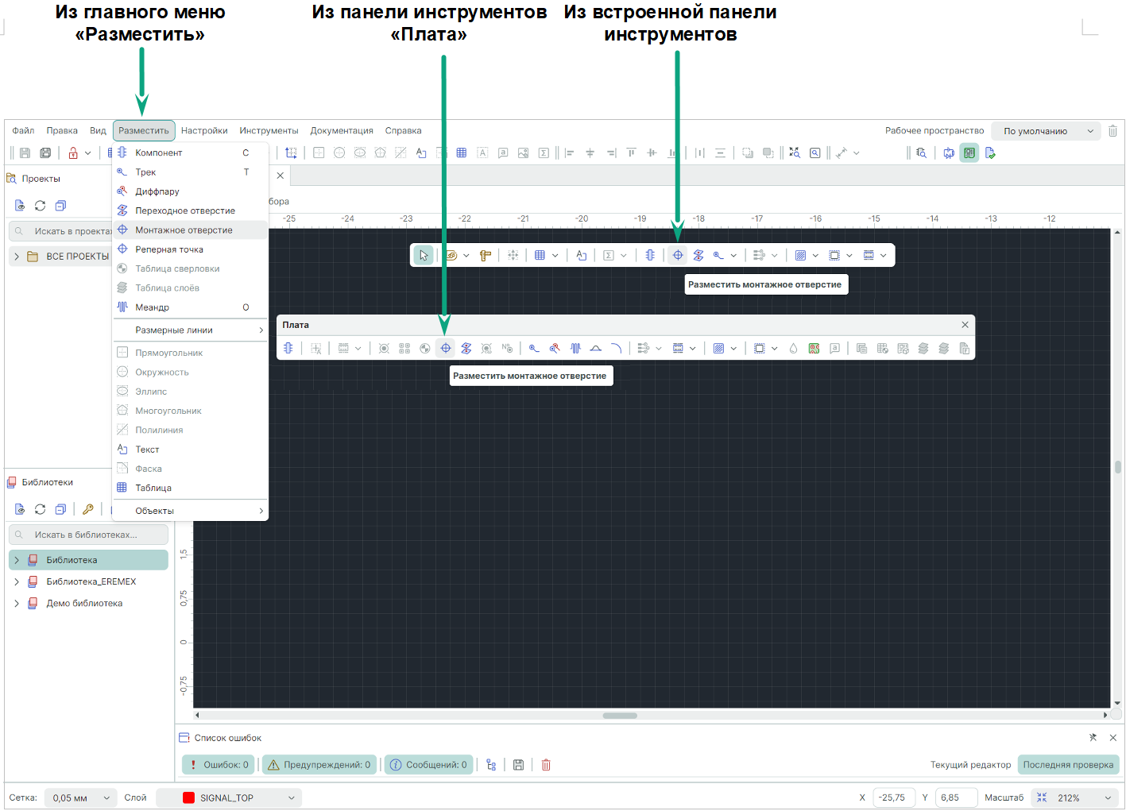Click the save all icon in main toolbar
This screenshot has width=1126, height=811.
tap(45, 153)
